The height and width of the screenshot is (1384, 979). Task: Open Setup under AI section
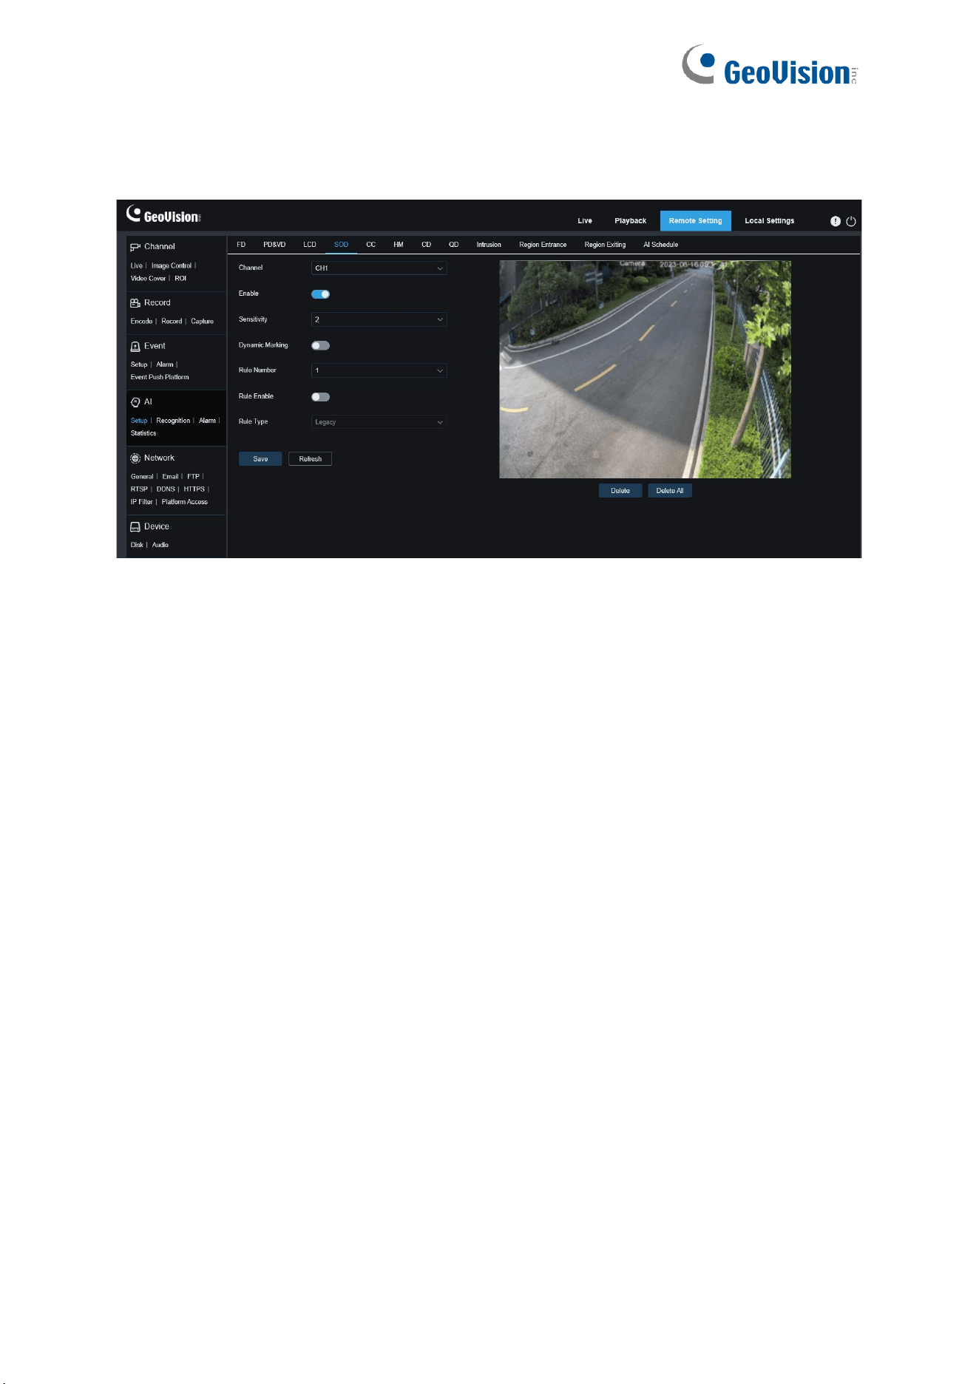coord(139,421)
